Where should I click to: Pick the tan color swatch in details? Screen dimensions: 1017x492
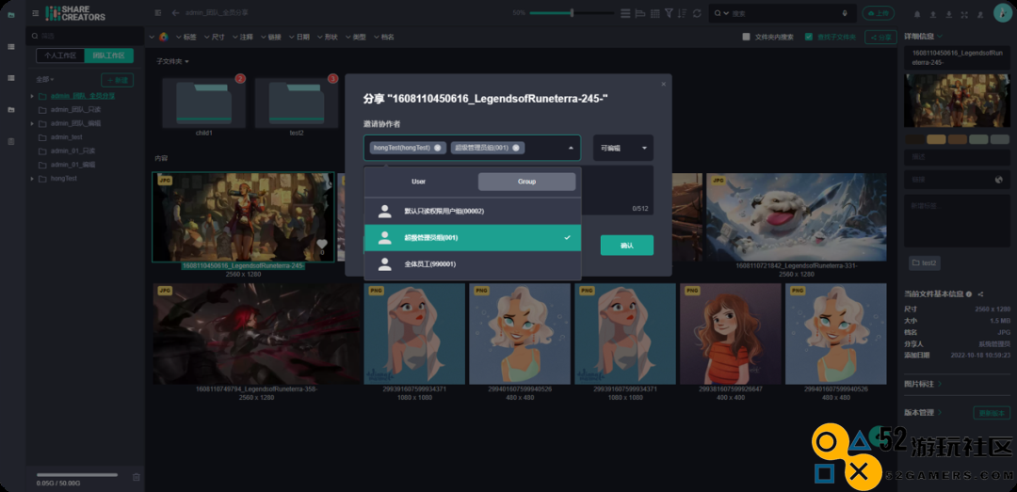(x=936, y=139)
